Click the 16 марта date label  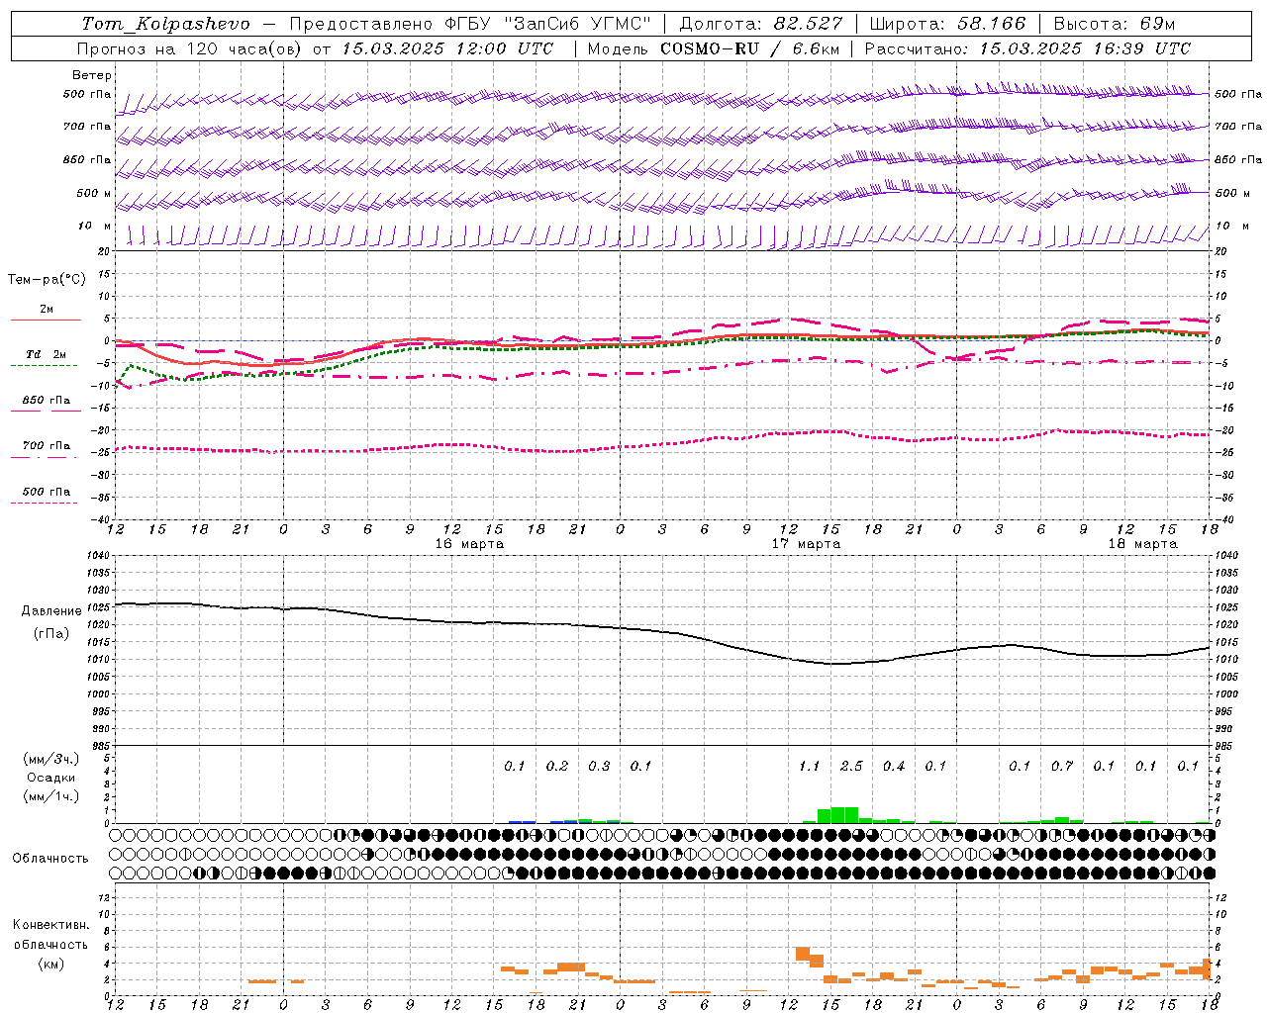[469, 544]
